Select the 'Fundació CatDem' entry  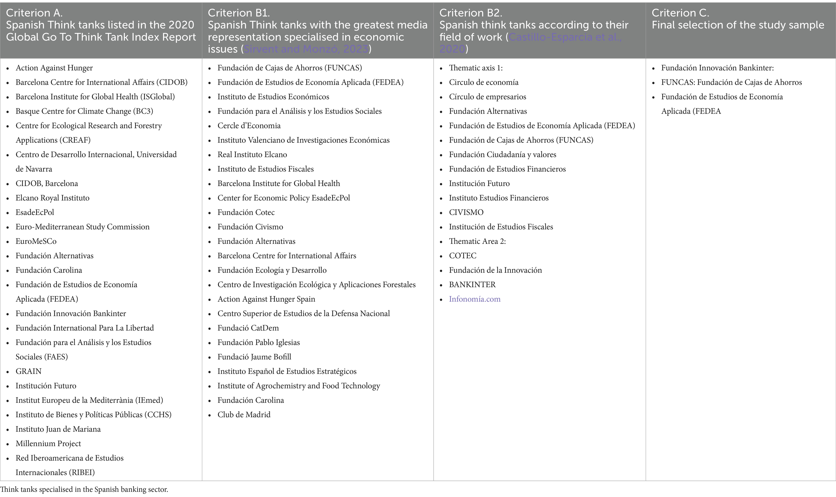point(248,328)
